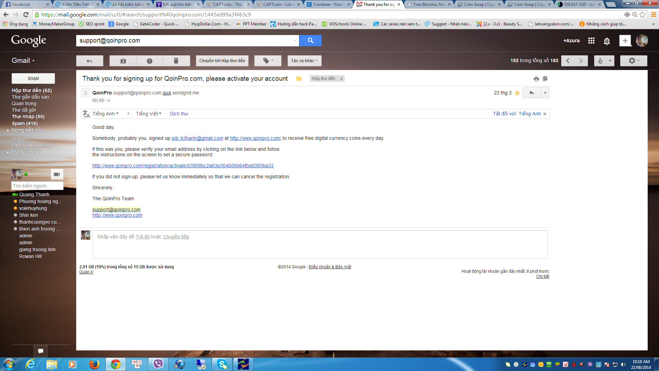Click the SOẠN compose button
Screen dimensions: 659x371
pos(33,78)
